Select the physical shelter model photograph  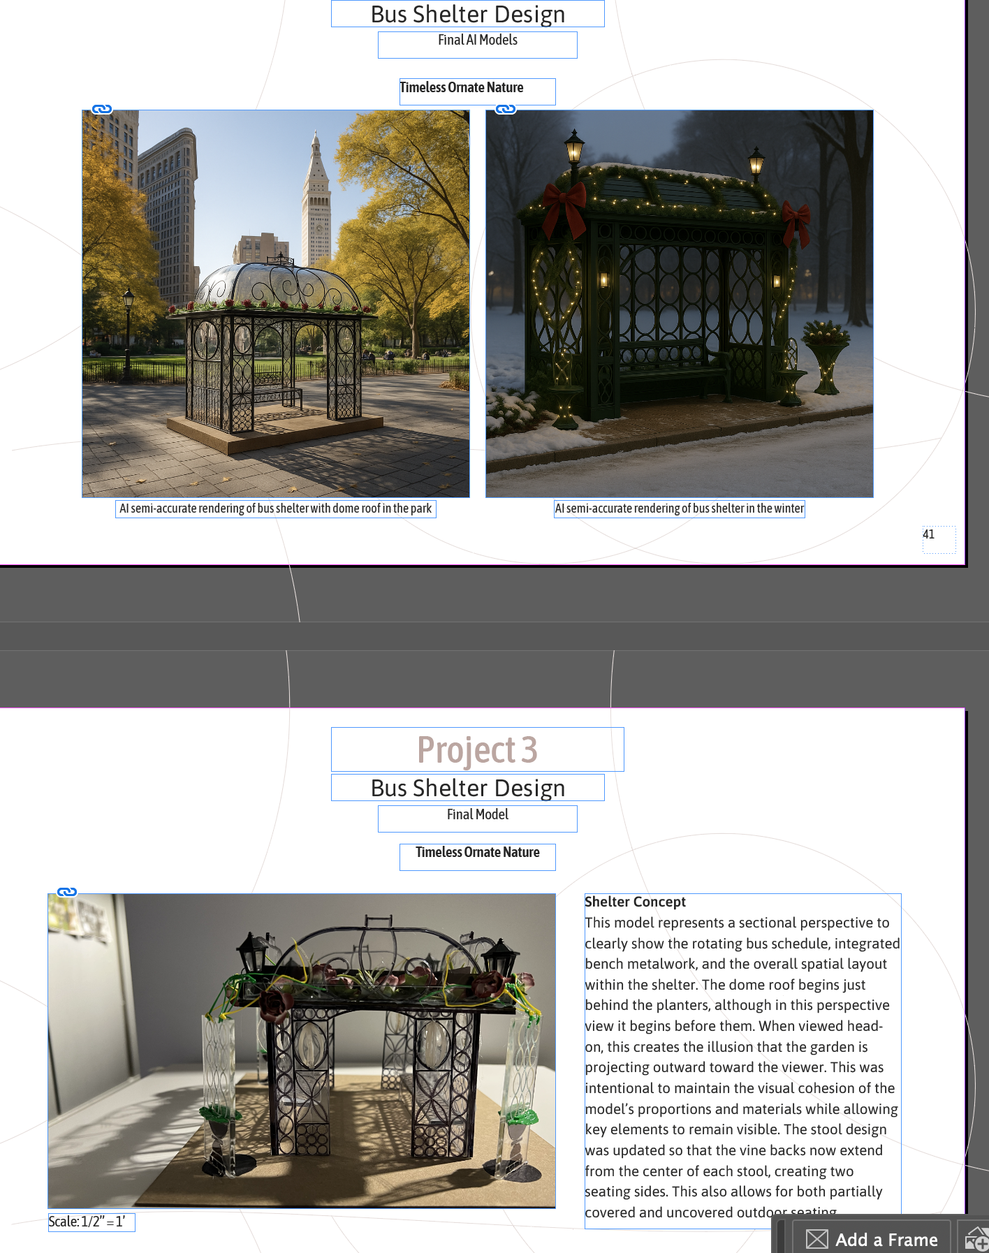pyautogui.click(x=302, y=1050)
